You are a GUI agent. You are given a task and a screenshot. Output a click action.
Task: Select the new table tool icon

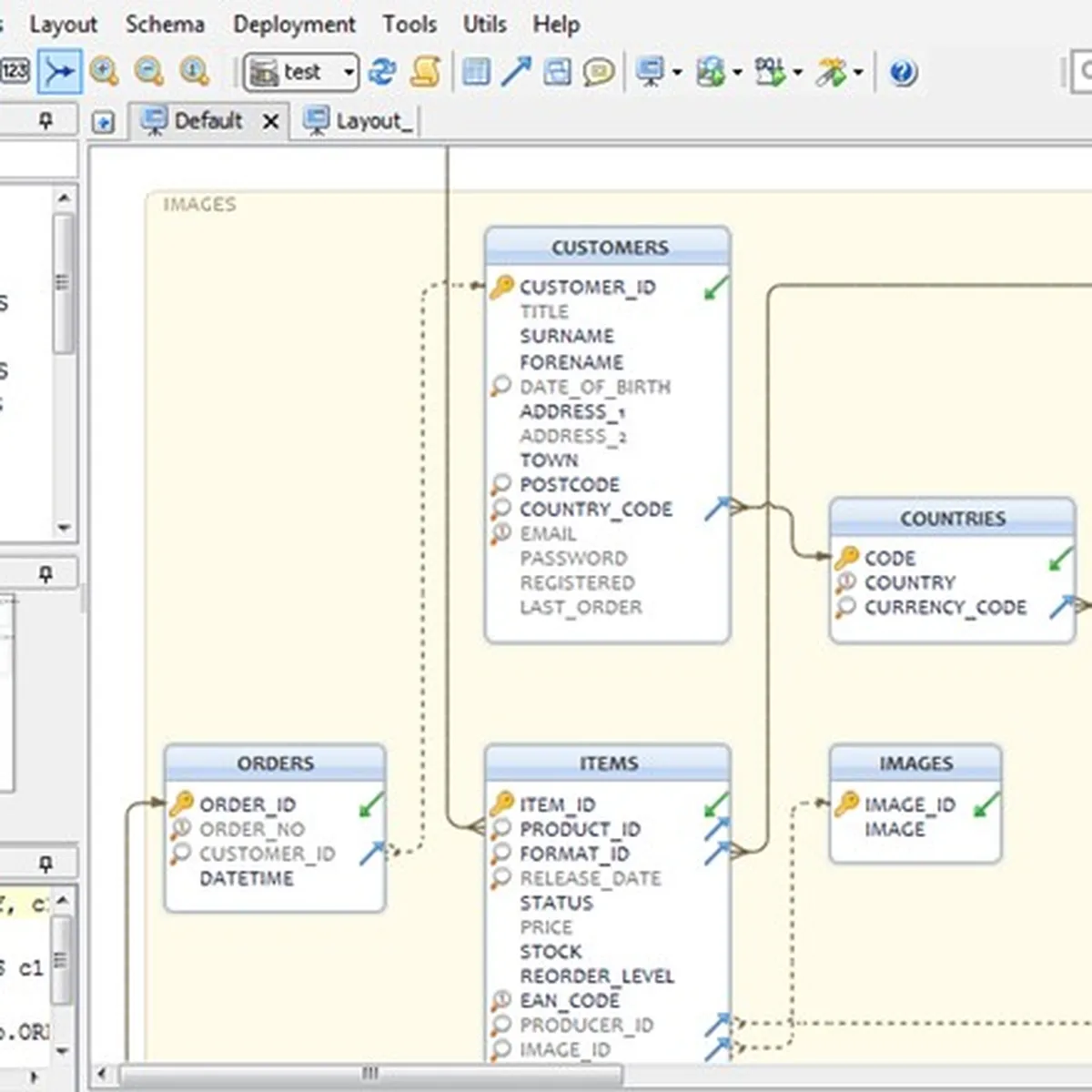tap(476, 71)
